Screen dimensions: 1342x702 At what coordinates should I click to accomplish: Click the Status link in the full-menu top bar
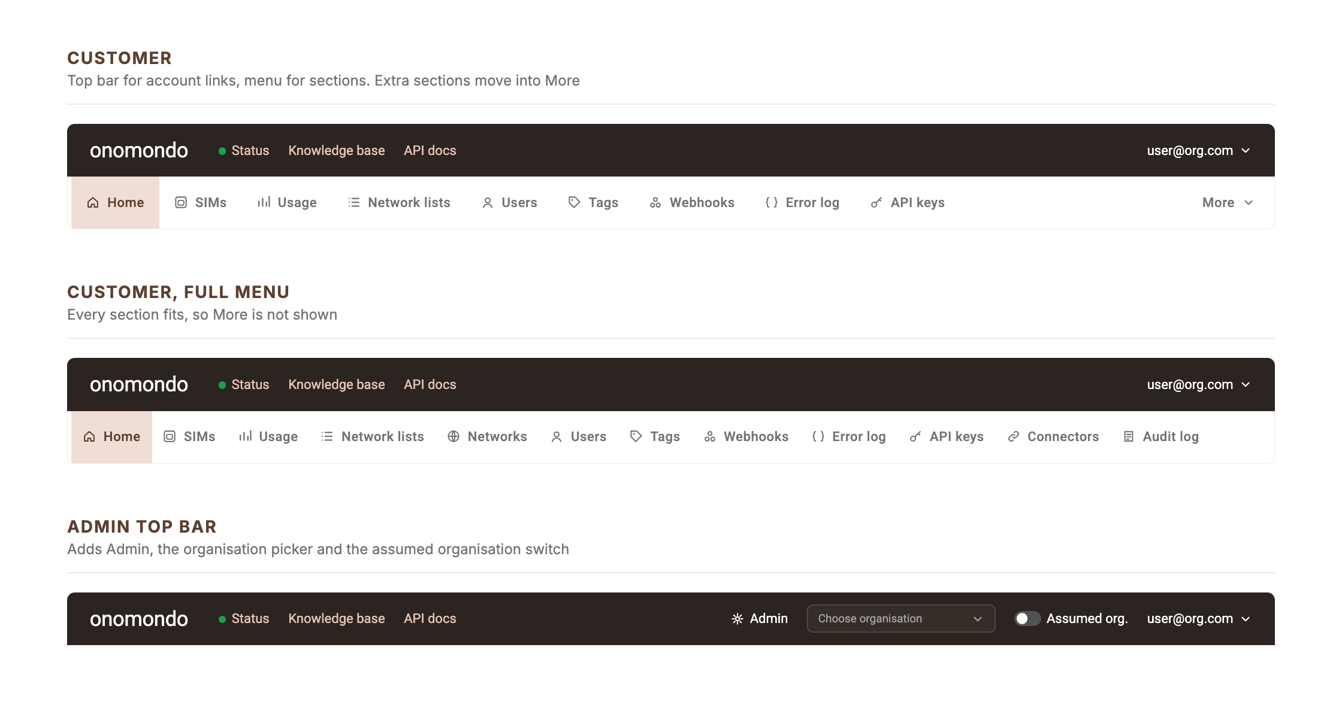[x=244, y=385]
